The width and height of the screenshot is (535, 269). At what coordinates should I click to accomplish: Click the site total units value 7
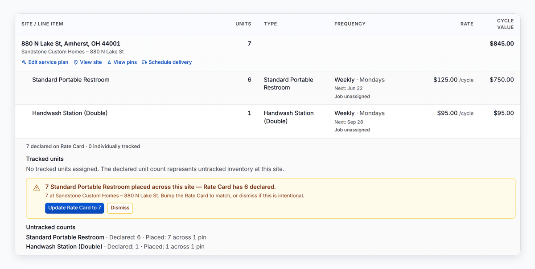click(249, 44)
